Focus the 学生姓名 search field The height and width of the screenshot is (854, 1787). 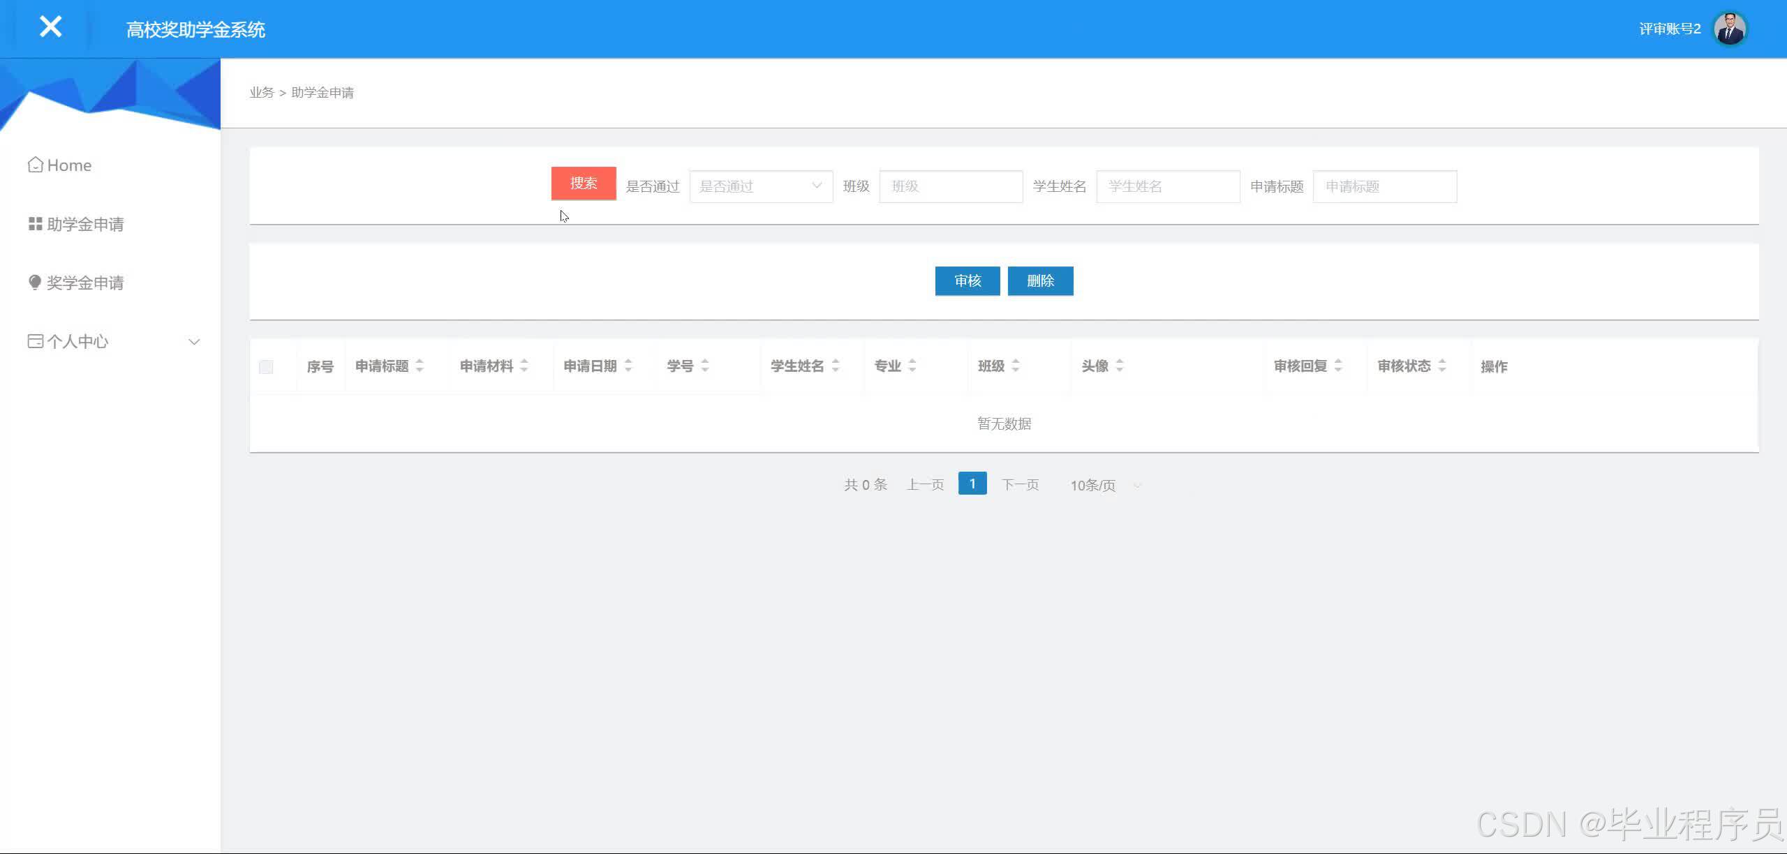pyautogui.click(x=1168, y=186)
